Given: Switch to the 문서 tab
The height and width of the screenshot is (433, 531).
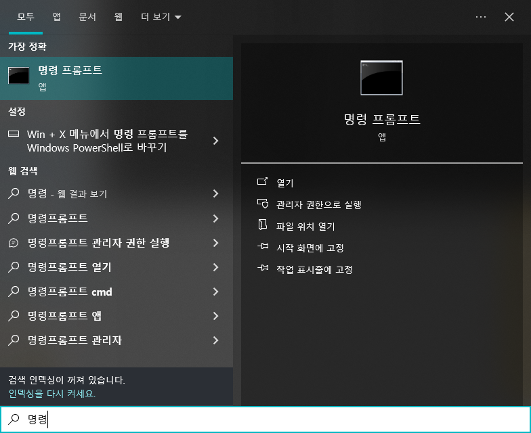Looking at the screenshot, I should click(87, 16).
